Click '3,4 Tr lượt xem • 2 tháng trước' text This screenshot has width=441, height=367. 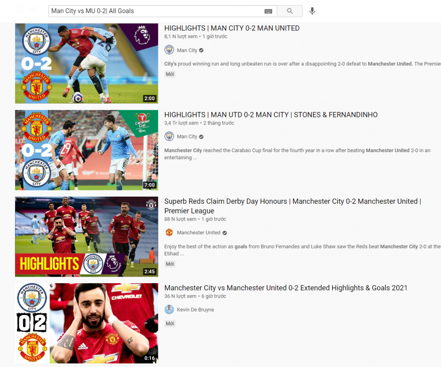pos(199,123)
